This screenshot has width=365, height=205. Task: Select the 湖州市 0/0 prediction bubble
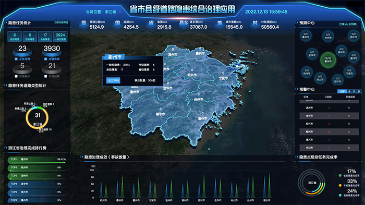[341, 51]
